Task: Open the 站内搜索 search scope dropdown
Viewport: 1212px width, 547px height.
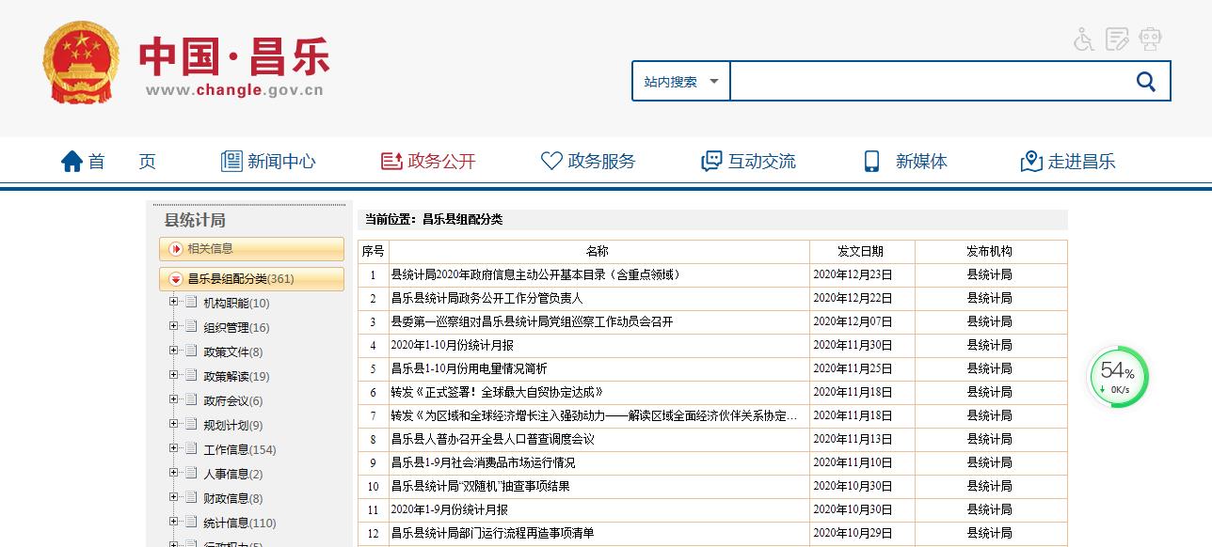Action: click(x=681, y=82)
